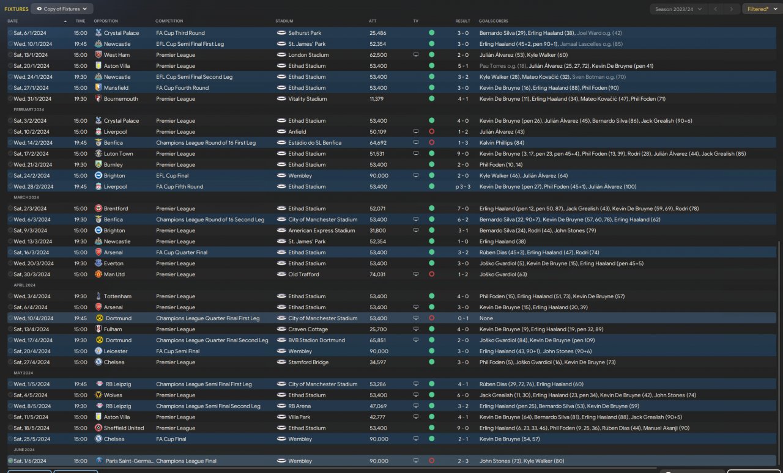
Task: Sort fixtures by the GOALSCORERS column header
Action: (494, 21)
